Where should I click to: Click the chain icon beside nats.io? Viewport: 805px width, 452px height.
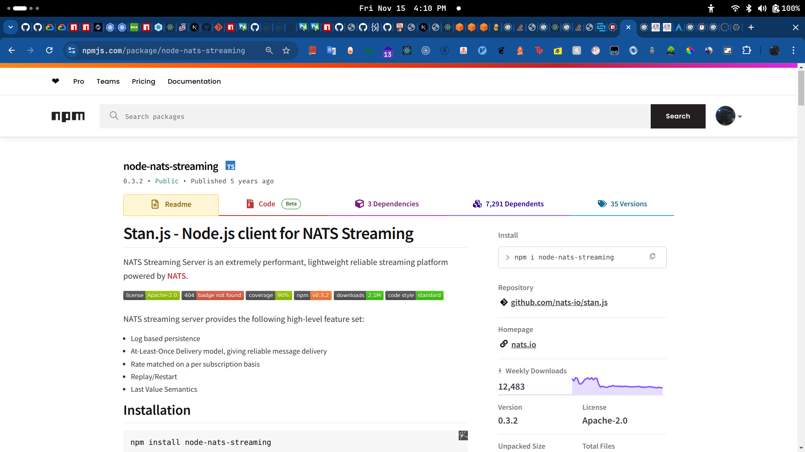point(504,344)
